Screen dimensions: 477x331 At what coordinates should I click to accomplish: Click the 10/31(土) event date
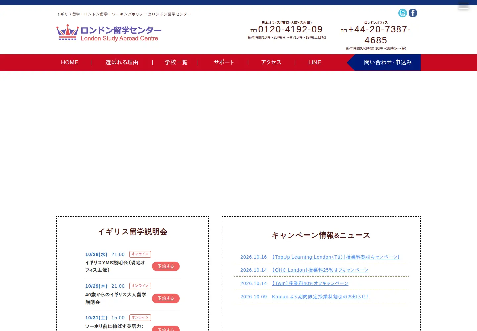point(96,318)
